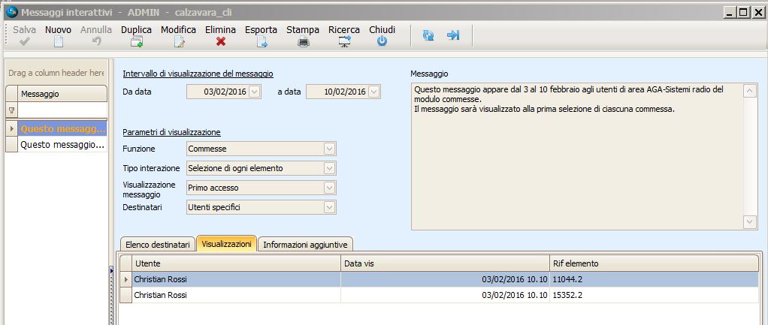The width and height of the screenshot is (768, 325).
Task: Open the Funzione Commesse dropdown
Action: click(x=329, y=149)
